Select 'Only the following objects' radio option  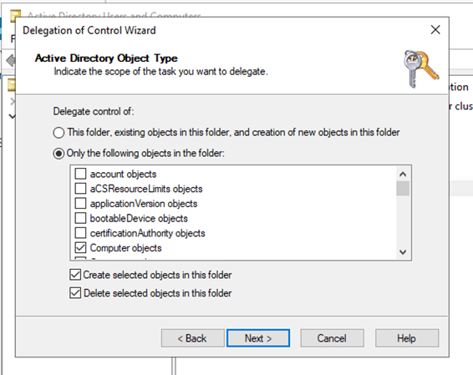[58, 154]
